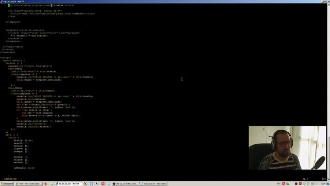Viewport: 330px width, 186px height.
Task: Click the 'export default {' line
Action: (14, 60)
